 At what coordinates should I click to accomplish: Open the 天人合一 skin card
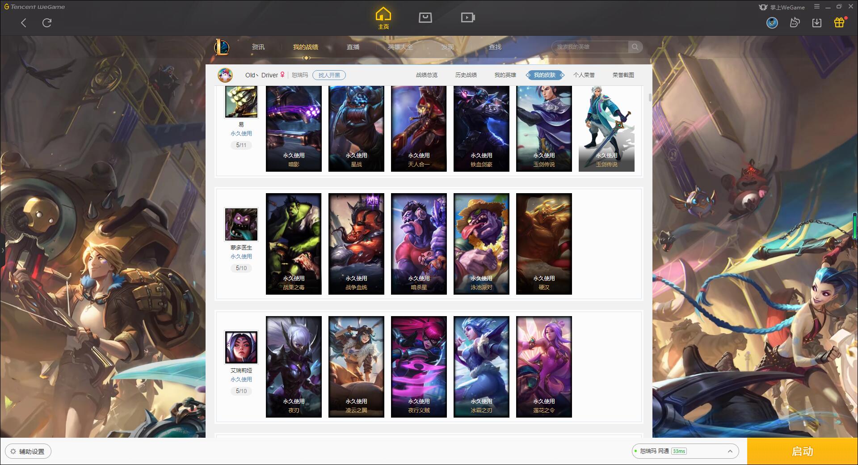coord(419,129)
